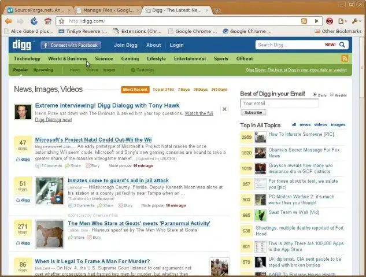The height and width of the screenshot is (277, 366).
Task: Dismiss the Tony Hawk promo with X
Action: pos(224,109)
